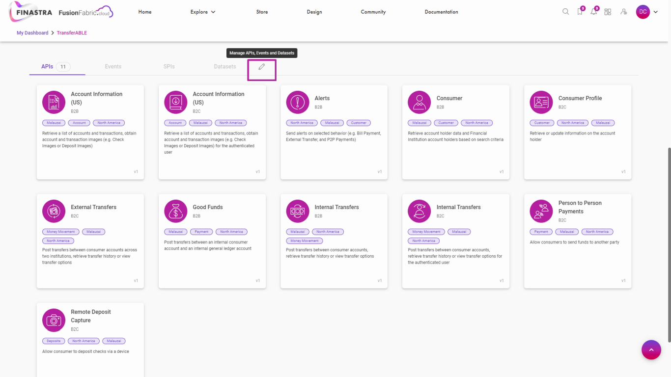Click the Account tag on B2B Account Information
Viewport: 671px width, 377px height.
(80, 123)
